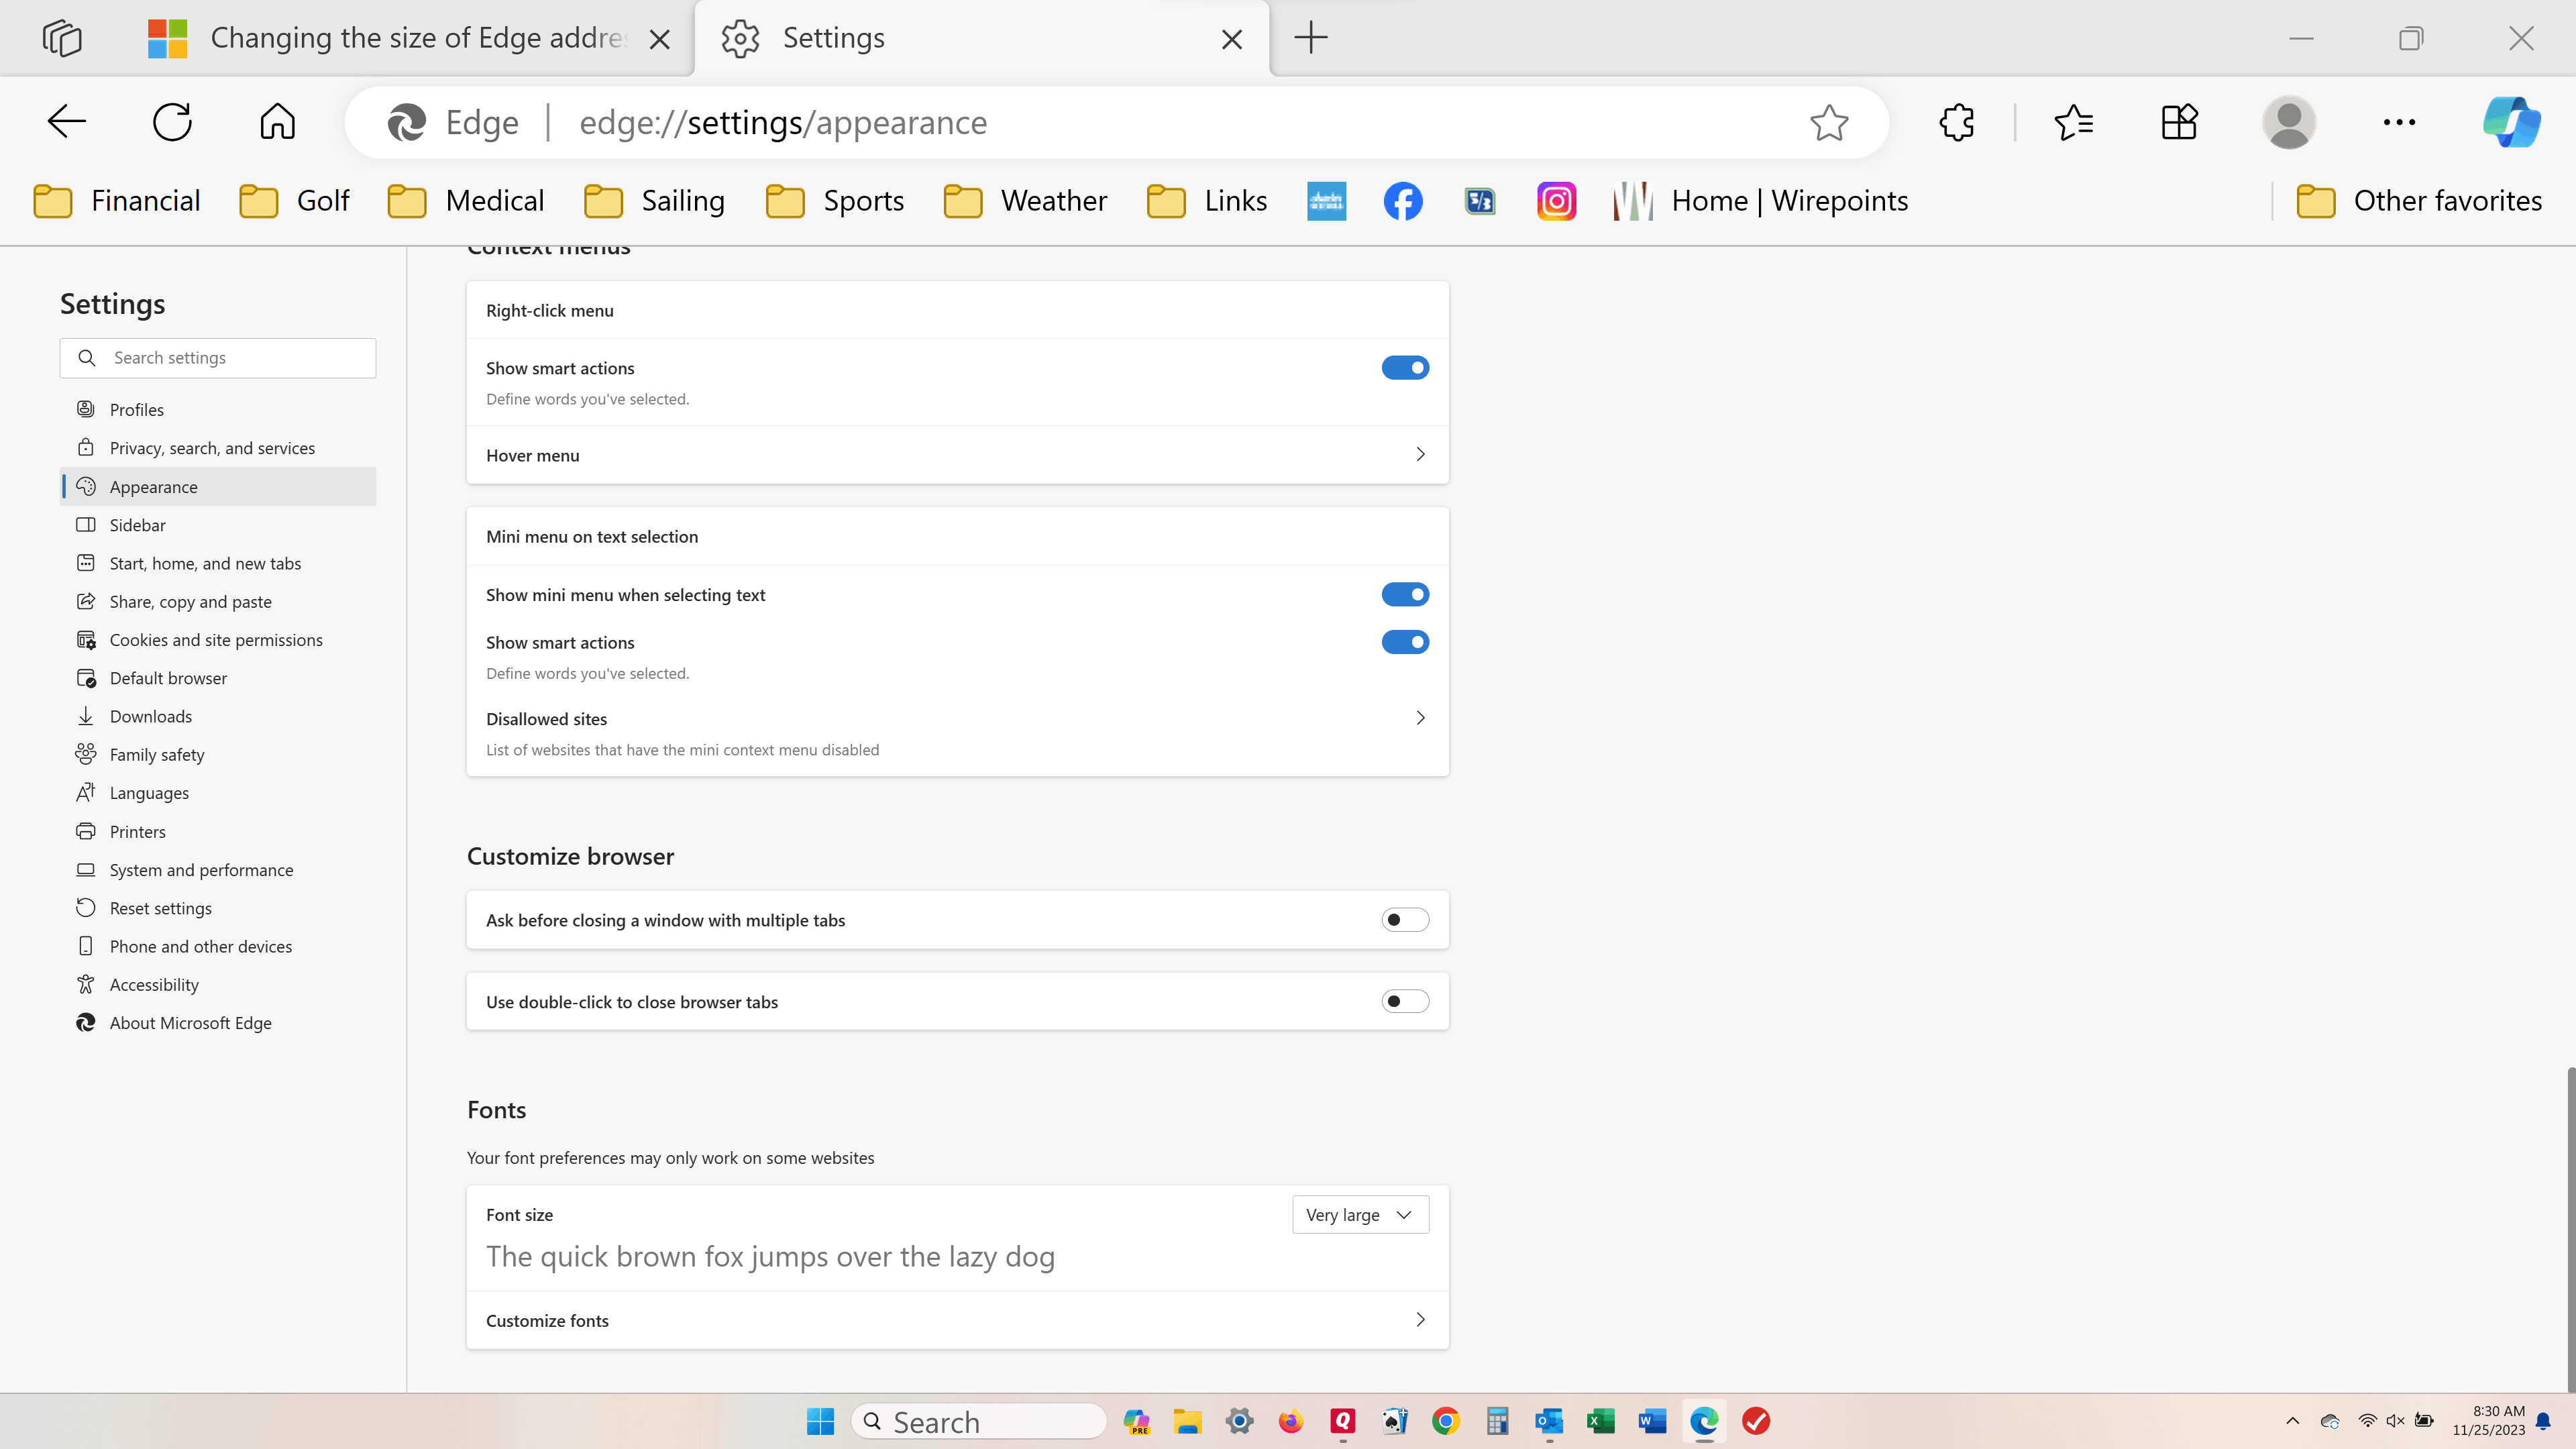The image size is (2576, 1449).
Task: Add page to favorites with the star icon
Action: 1829,122
